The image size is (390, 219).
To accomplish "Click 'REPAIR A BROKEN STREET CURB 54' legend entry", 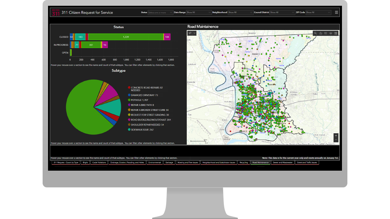I will (148, 110).
